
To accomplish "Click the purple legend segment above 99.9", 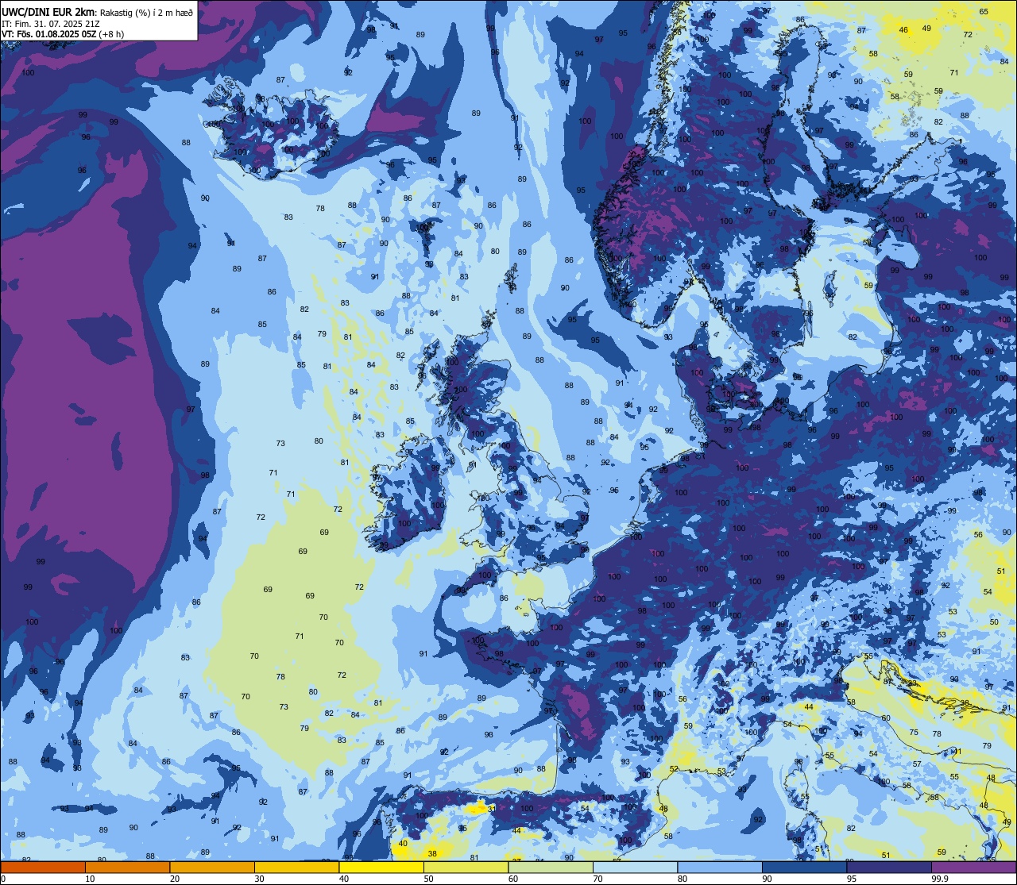I will (x=973, y=867).
